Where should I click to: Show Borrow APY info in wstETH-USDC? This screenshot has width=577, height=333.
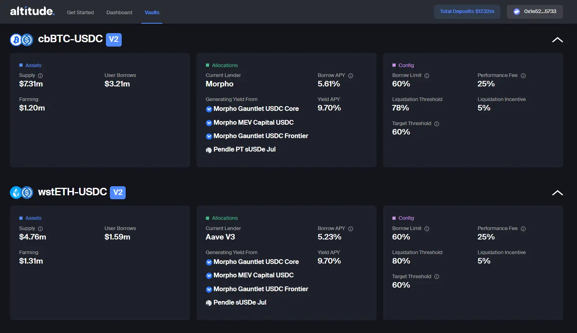(351, 228)
